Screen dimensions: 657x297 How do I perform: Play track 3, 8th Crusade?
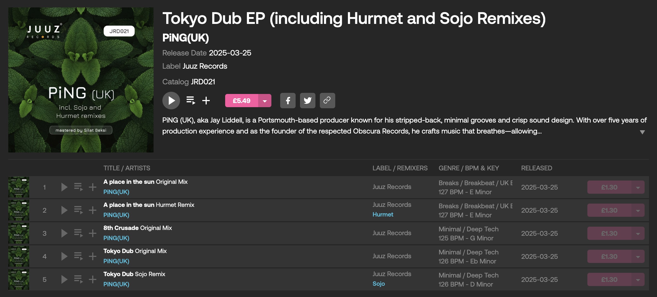coord(64,233)
